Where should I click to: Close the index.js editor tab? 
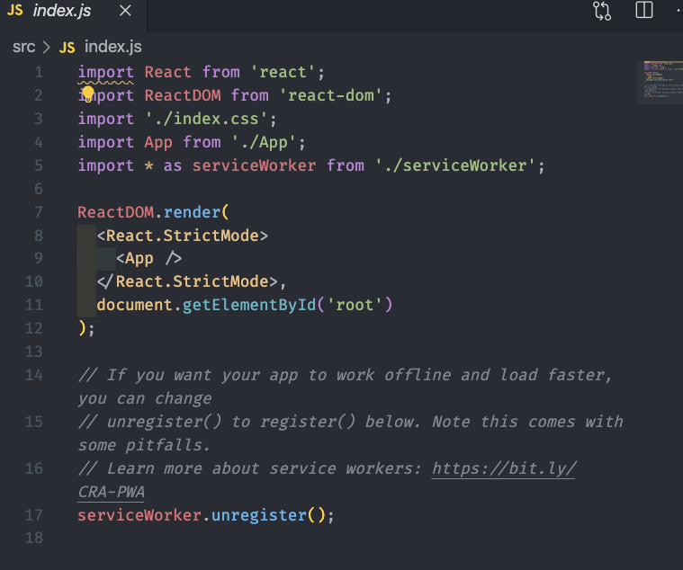tap(126, 11)
